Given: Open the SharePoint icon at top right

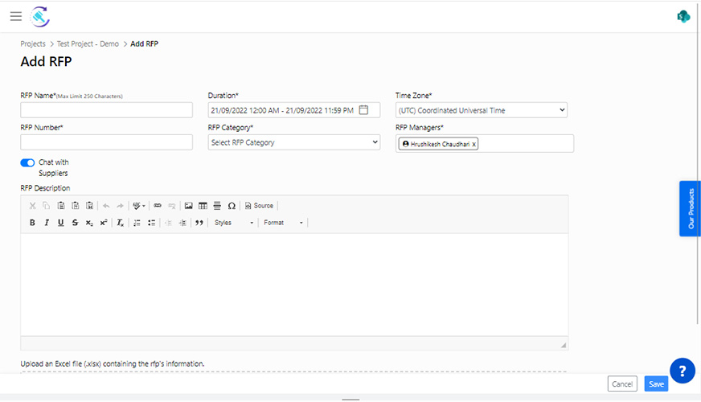Looking at the screenshot, I should pyautogui.click(x=683, y=17).
